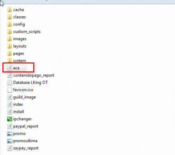Click the ipchanger application icon
Screen dimensions: 175x155
pos(10,119)
